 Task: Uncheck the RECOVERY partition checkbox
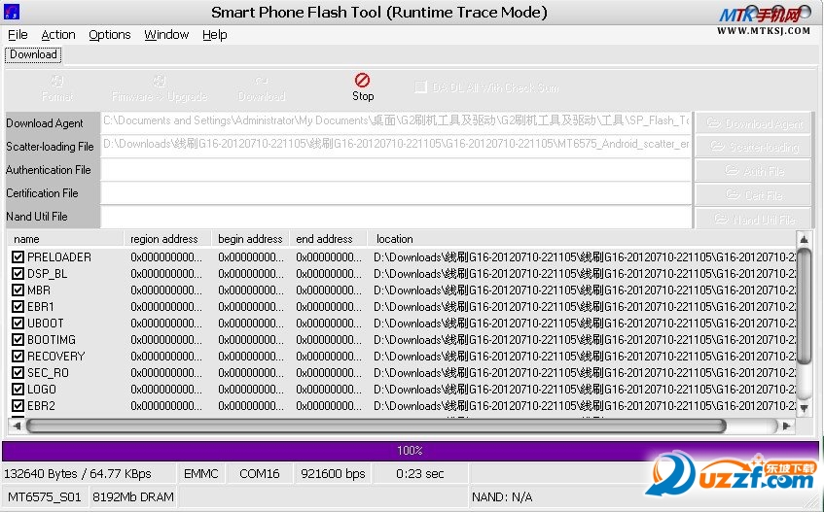18,357
